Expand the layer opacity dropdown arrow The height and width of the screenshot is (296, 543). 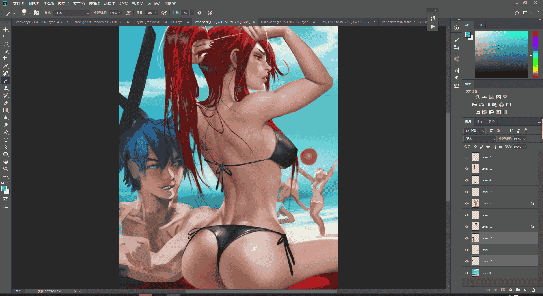point(525,139)
